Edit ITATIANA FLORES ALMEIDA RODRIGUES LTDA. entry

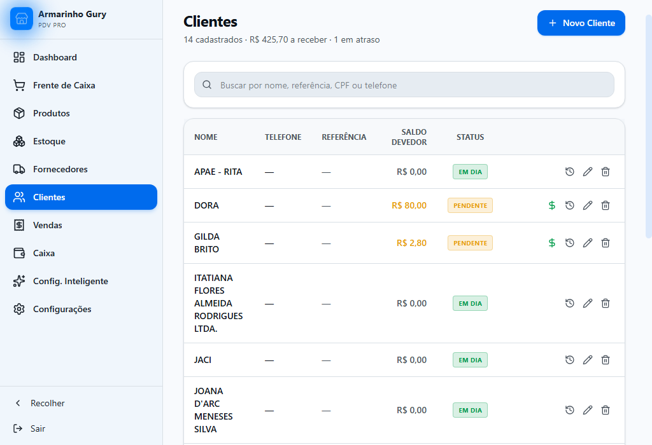(588, 303)
